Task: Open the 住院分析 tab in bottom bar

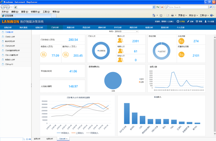Action: click(x=49, y=139)
